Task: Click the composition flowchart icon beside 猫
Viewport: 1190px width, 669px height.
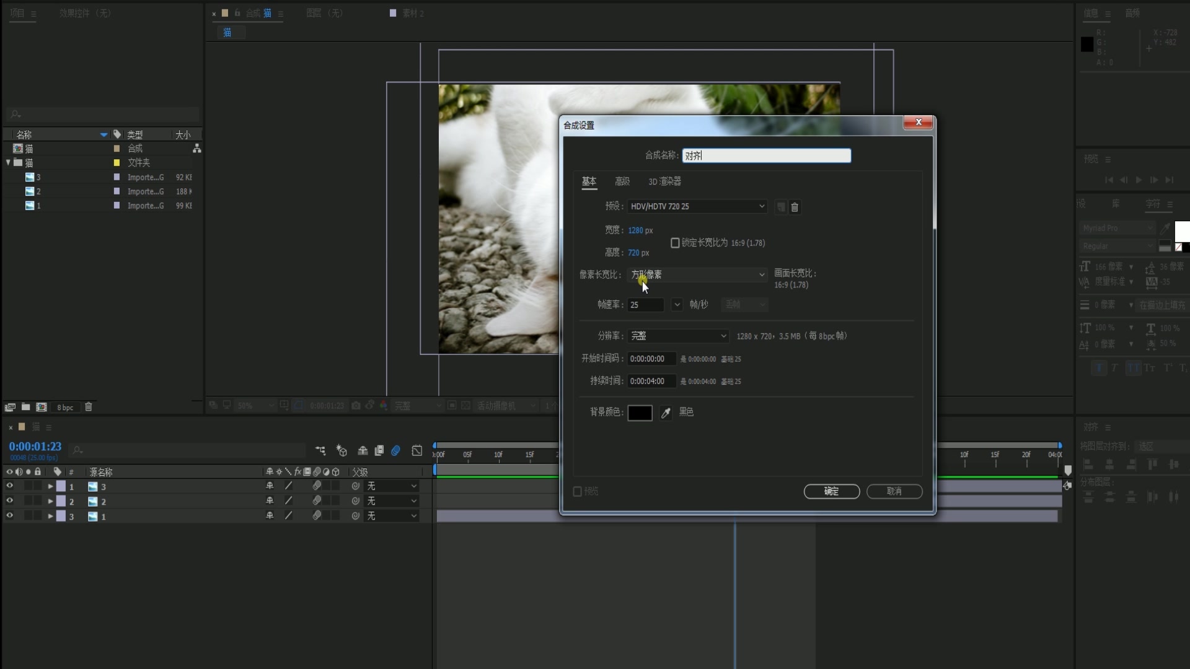Action: [196, 149]
